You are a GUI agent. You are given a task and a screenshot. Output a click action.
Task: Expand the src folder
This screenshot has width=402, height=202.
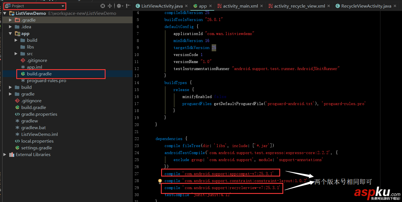pos(16,54)
